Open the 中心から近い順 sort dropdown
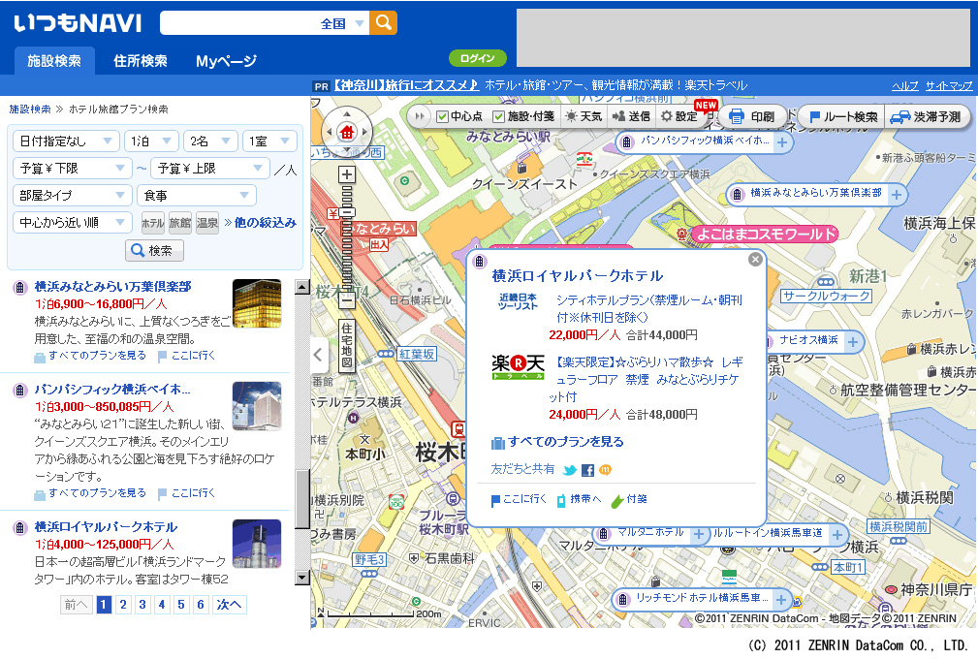The width and height of the screenshot is (978, 659). (x=73, y=223)
